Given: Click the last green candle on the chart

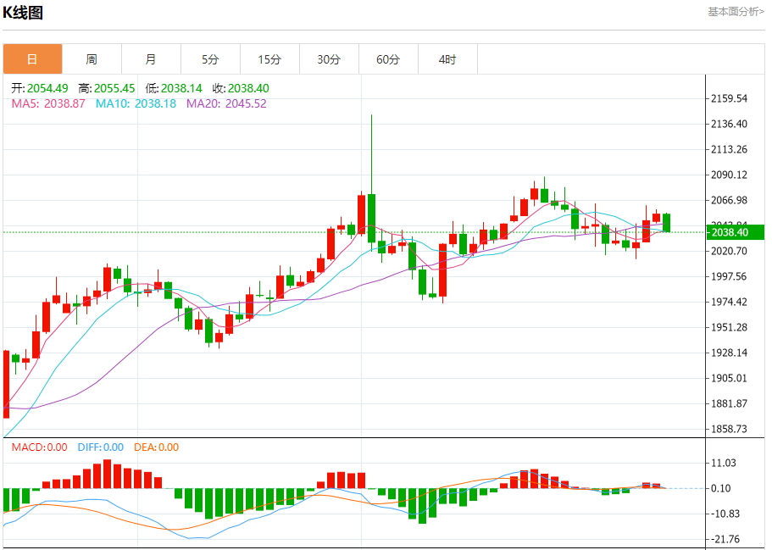Looking at the screenshot, I should tap(667, 223).
